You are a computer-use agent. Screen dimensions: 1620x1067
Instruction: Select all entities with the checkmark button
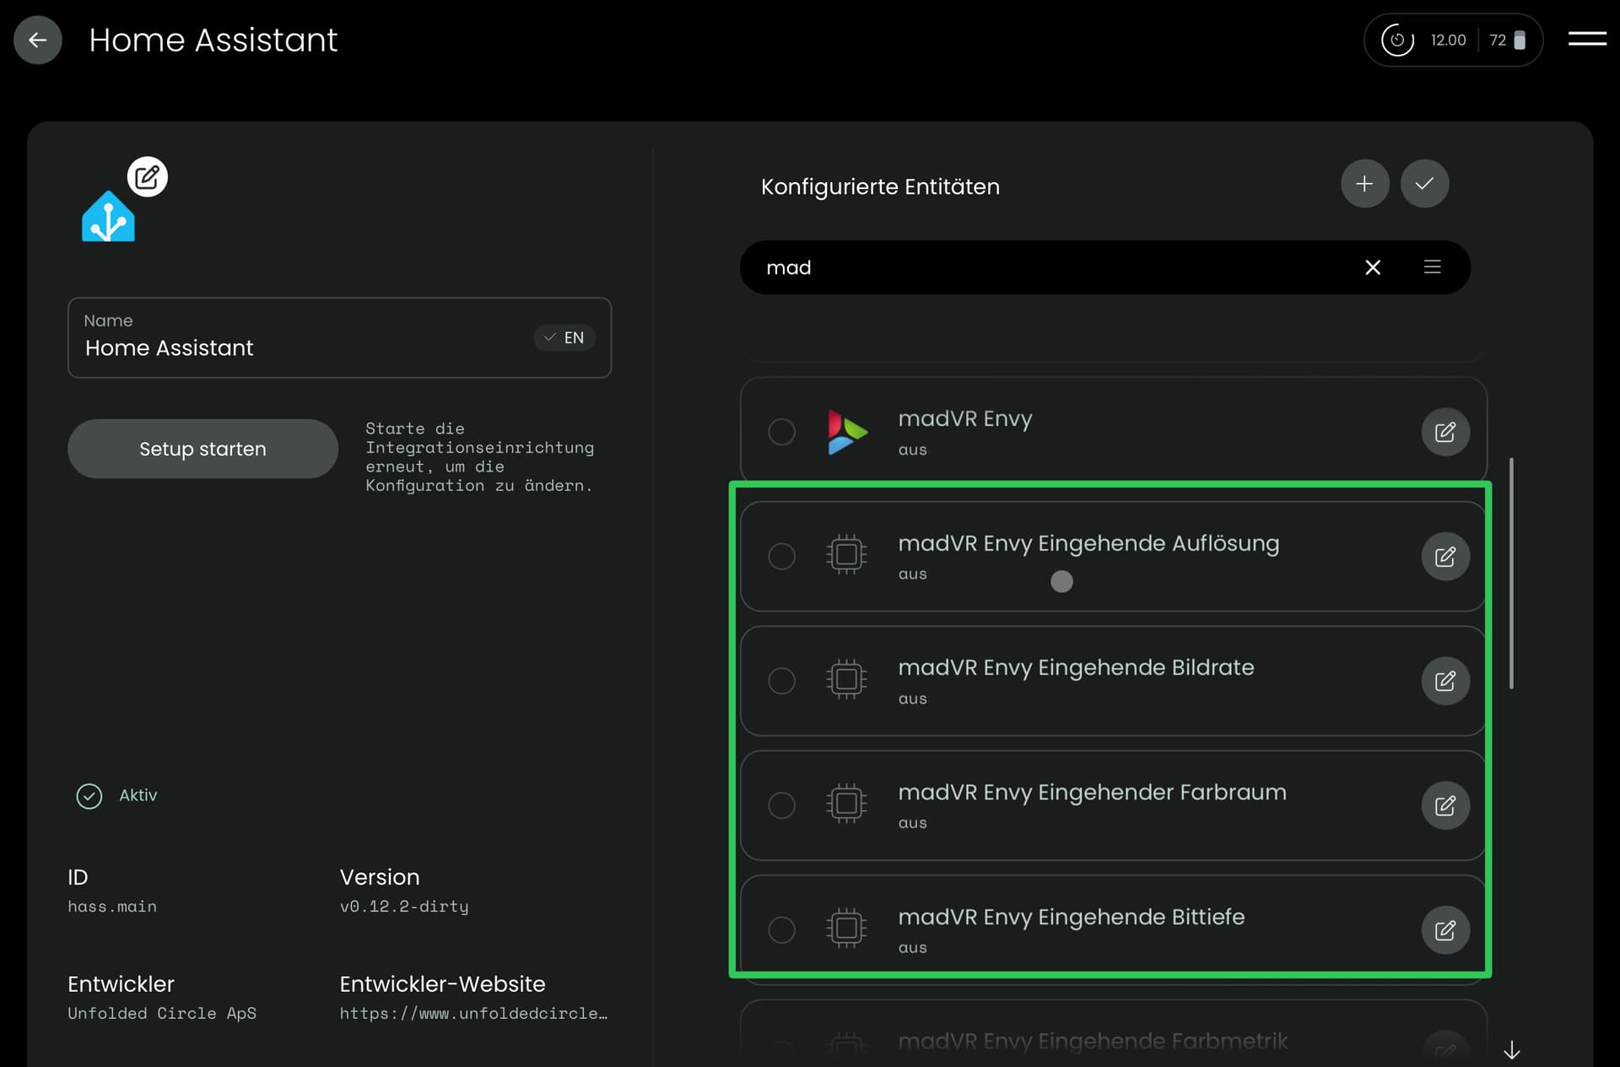point(1424,184)
